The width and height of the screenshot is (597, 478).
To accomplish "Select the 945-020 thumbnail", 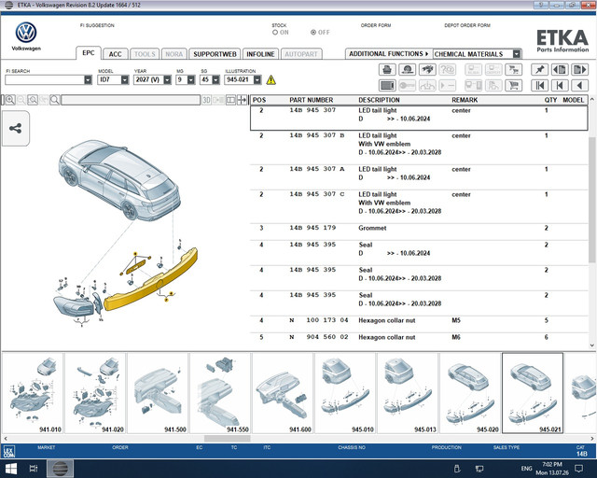I will coord(470,393).
